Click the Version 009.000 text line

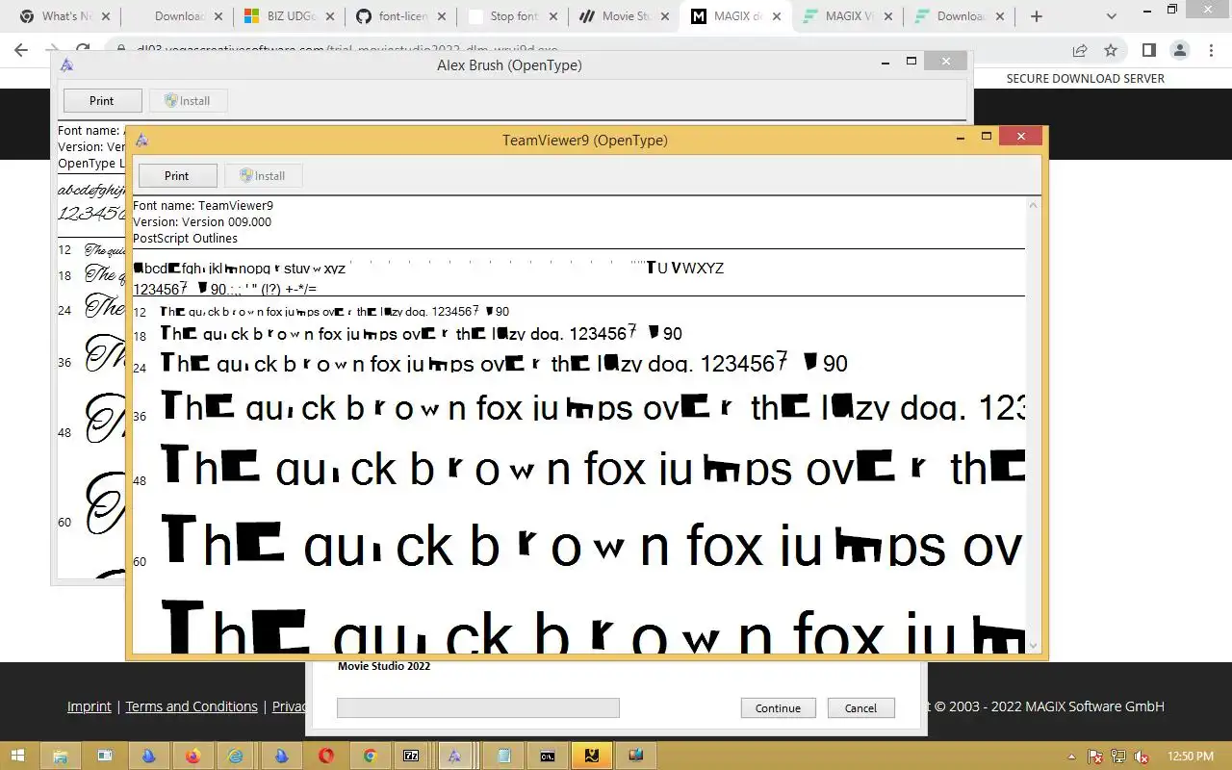point(202,221)
